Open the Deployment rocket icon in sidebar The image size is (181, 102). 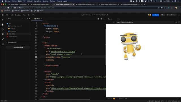click(3, 39)
